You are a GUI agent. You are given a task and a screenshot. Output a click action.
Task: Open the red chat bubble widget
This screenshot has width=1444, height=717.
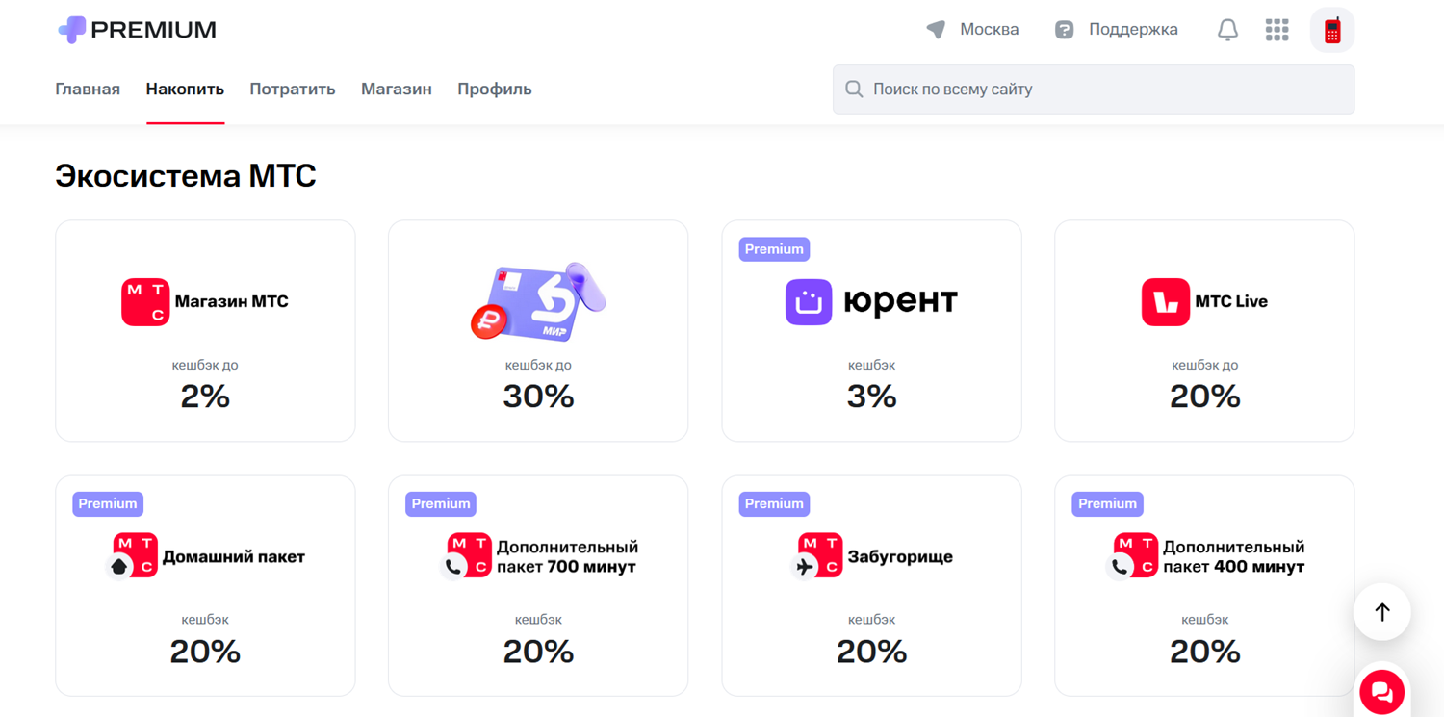pos(1382,691)
